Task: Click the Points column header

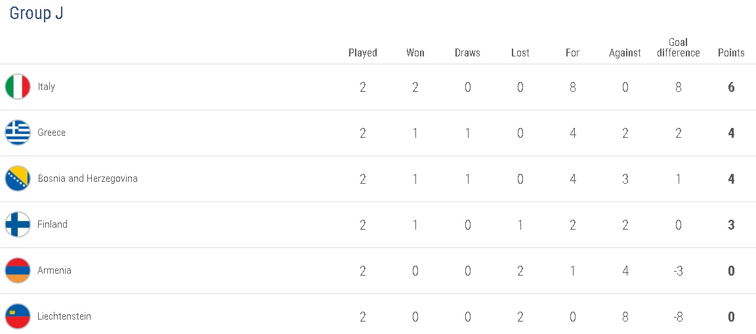Action: 731,53
